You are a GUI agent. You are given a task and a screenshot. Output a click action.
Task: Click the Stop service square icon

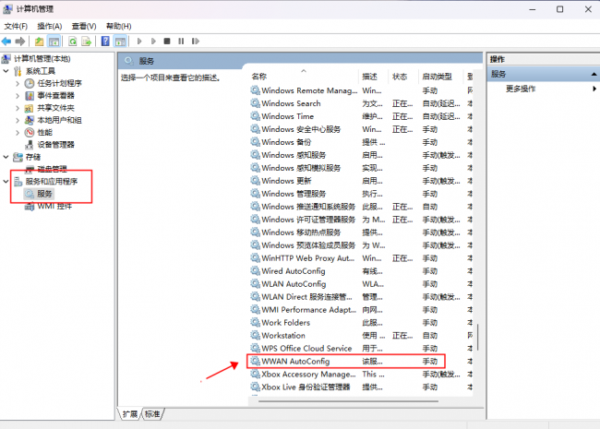[x=167, y=41]
